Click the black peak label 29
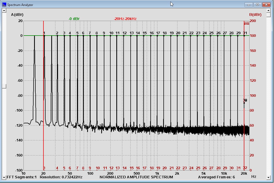This screenshot has height=183, width=274. pos(238,33)
